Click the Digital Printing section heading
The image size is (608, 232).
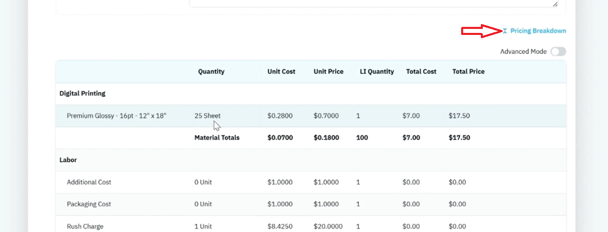82,94
